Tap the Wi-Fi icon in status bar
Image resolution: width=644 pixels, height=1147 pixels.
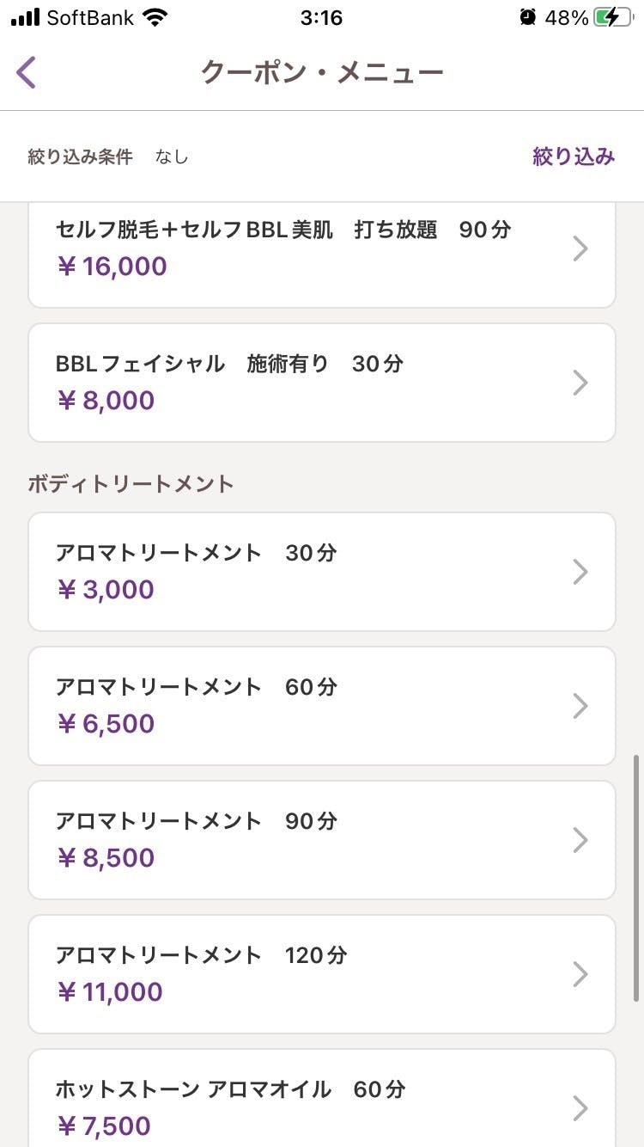pyautogui.click(x=155, y=17)
